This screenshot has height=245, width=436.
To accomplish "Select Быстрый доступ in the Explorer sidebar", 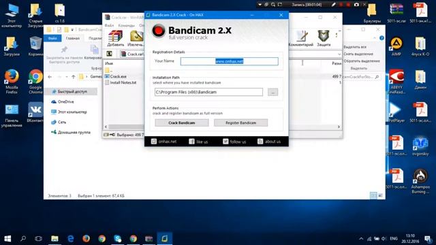I will click(x=72, y=91).
